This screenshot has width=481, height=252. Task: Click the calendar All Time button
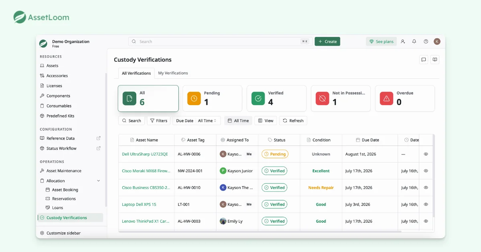click(238, 120)
